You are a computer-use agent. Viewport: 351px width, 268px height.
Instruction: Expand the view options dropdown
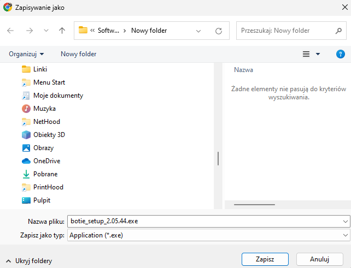click(x=318, y=54)
